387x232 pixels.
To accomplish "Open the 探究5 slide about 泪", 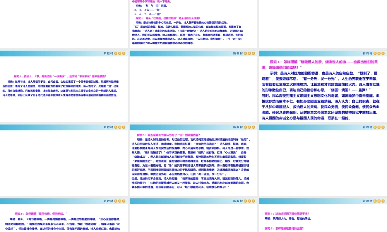I will pos(193,162).
